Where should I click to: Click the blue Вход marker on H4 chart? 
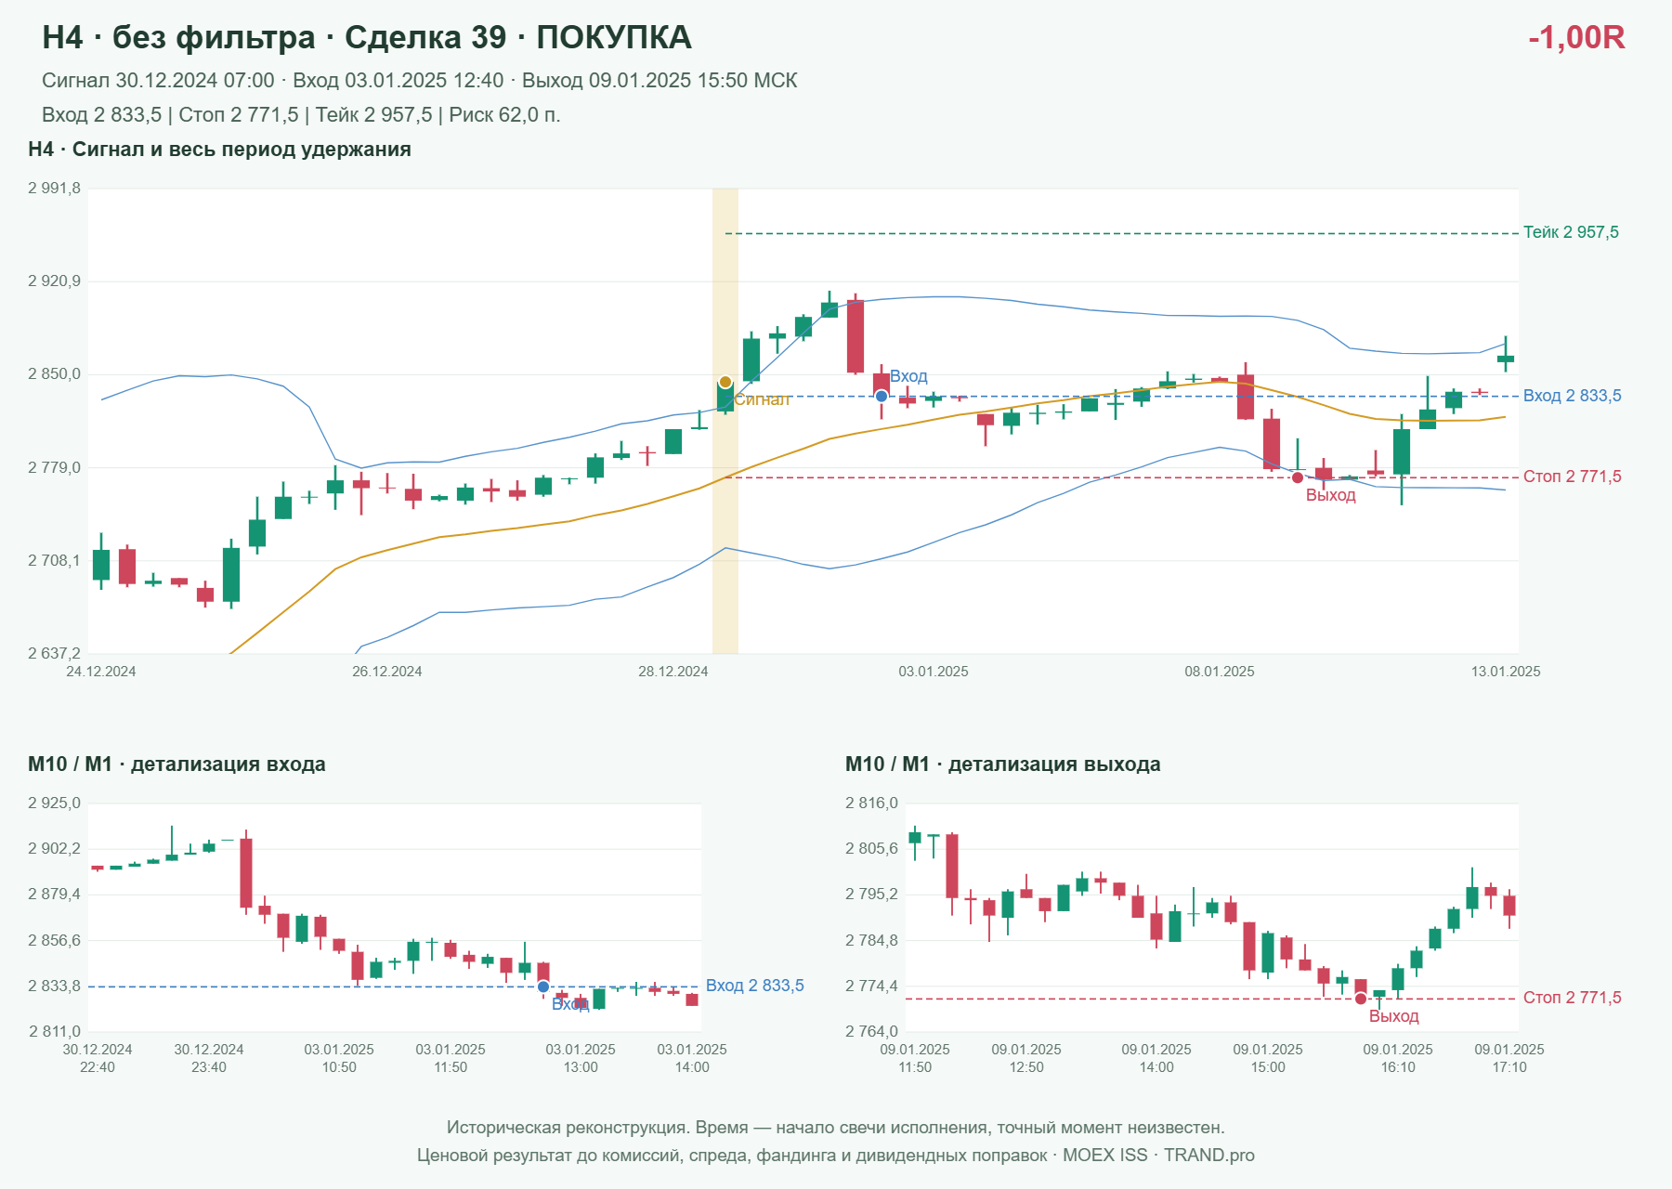point(882,397)
